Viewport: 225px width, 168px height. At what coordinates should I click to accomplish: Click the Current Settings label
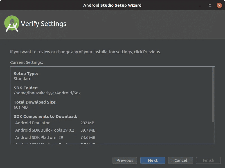[x=26, y=62]
